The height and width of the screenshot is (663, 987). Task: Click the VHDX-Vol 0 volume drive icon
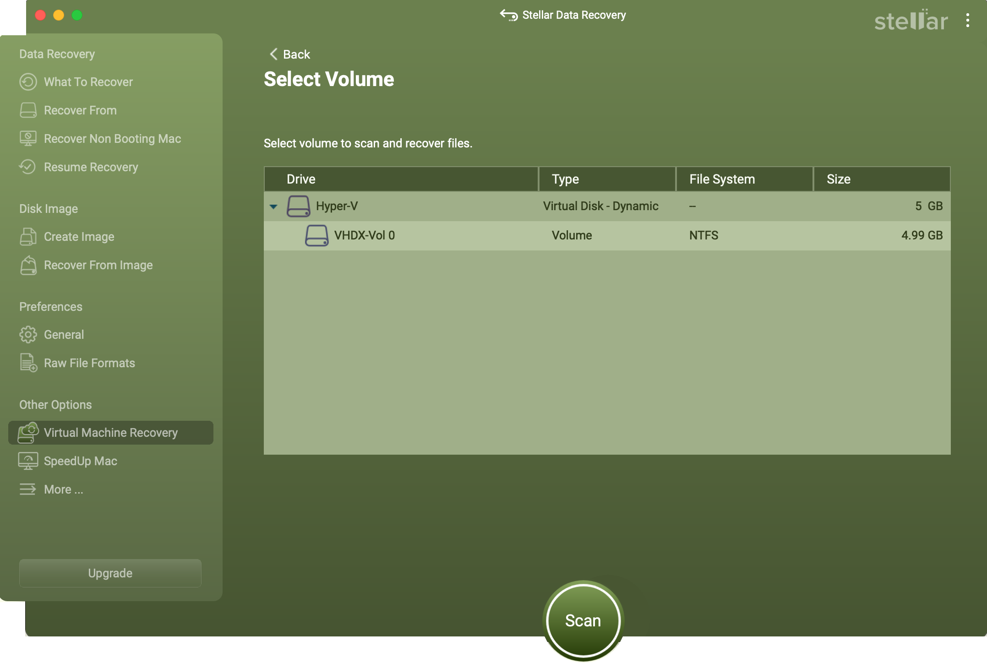click(316, 235)
